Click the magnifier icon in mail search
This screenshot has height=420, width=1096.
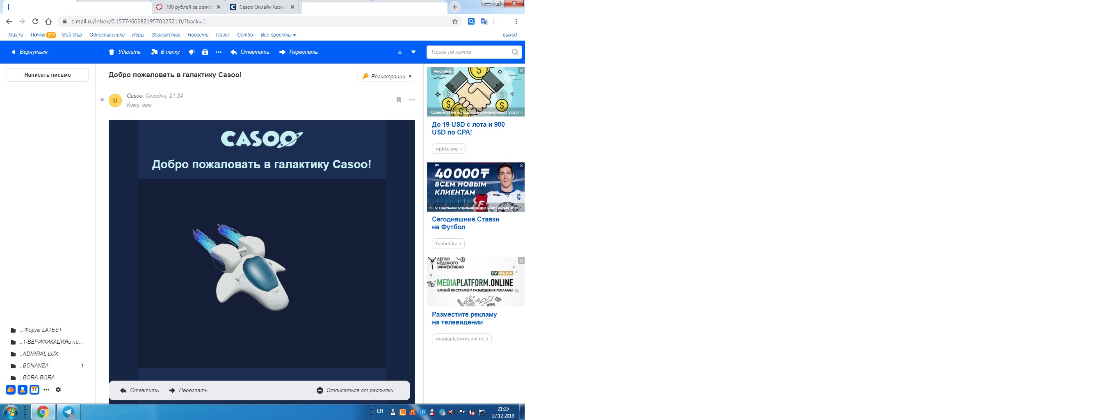click(x=515, y=52)
